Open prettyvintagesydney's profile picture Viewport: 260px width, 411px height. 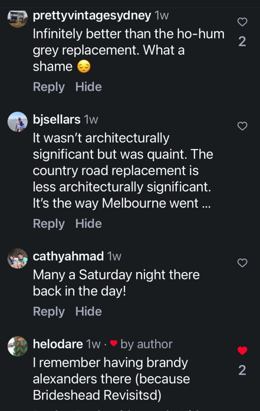[18, 18]
